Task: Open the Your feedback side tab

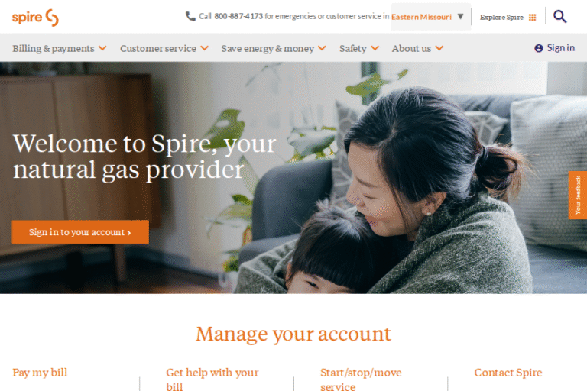Action: pyautogui.click(x=577, y=195)
